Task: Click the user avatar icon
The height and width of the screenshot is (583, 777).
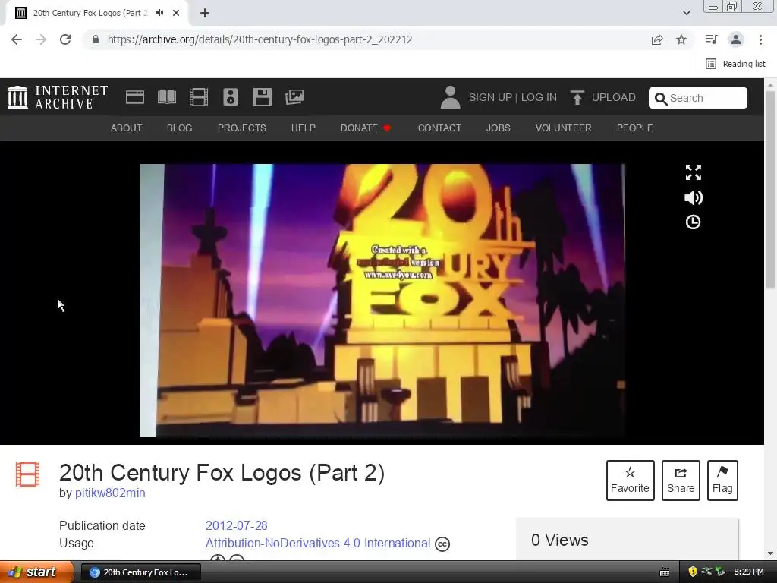Action: [450, 97]
